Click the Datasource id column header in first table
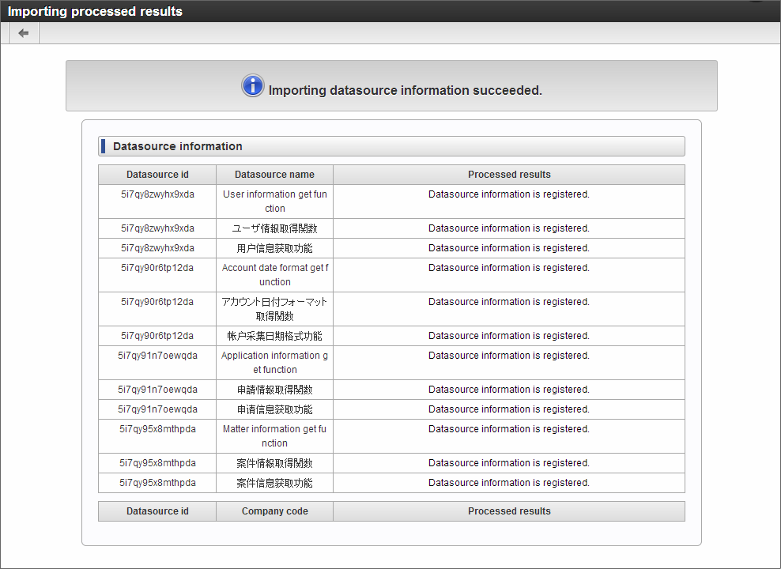781x569 pixels. 157,175
